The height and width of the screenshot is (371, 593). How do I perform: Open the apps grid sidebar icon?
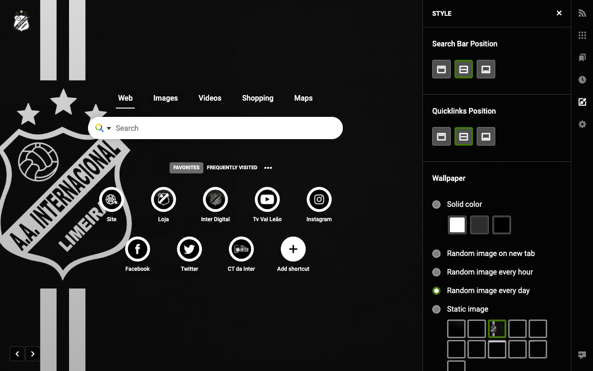pos(582,35)
